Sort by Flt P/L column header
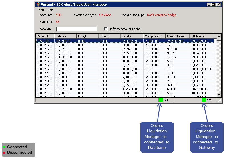 click(88, 36)
